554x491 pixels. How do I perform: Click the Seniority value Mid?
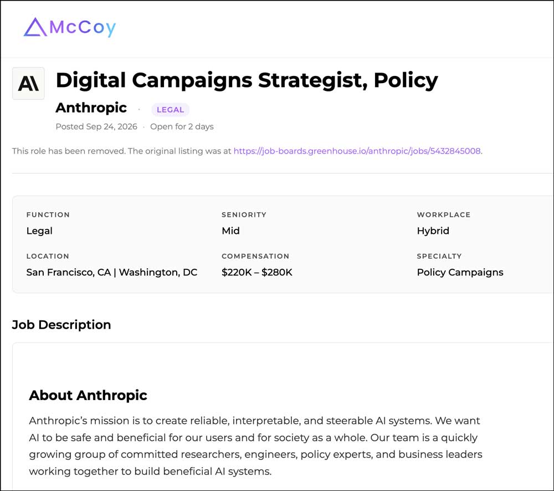tap(230, 231)
